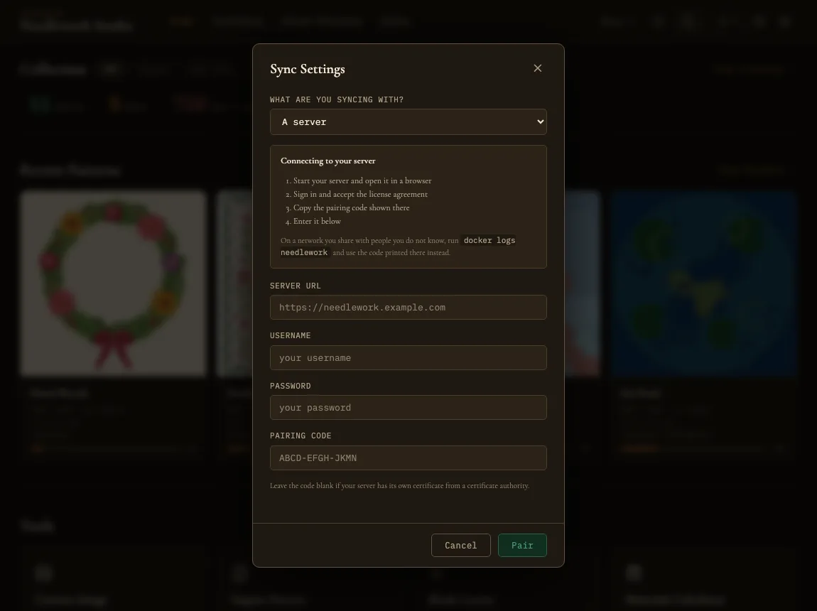Click the green Pair button
The image size is (817, 611).
click(522, 546)
